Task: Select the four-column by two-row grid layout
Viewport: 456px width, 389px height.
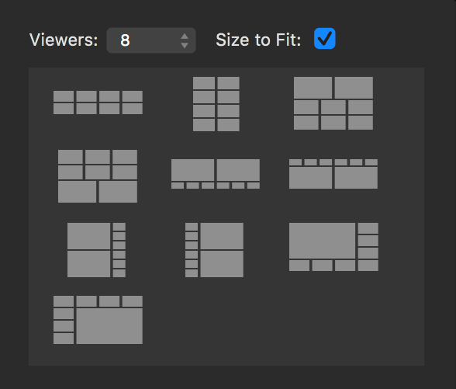Action: click(x=98, y=102)
